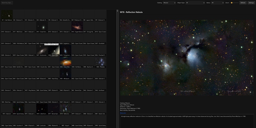Select the M13 Great Hercules cluster tile

pyautogui.click(x=42, y=26)
